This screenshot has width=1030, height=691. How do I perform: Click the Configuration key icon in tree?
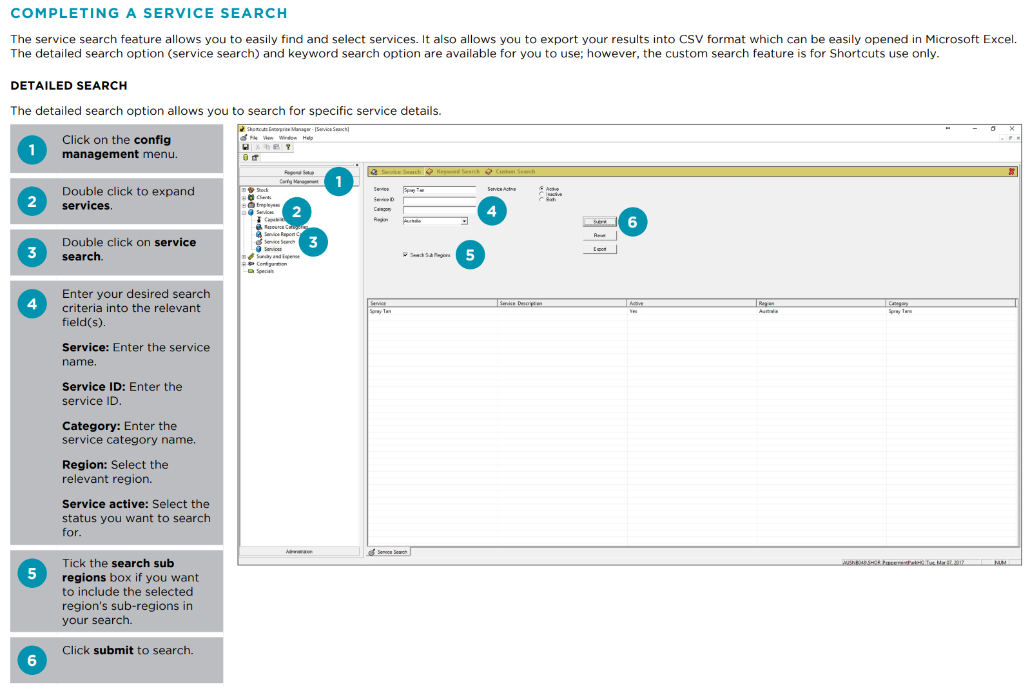point(251,264)
